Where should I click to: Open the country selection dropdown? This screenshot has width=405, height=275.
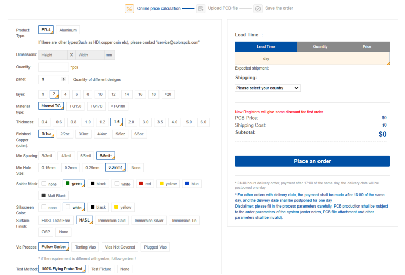(267, 88)
